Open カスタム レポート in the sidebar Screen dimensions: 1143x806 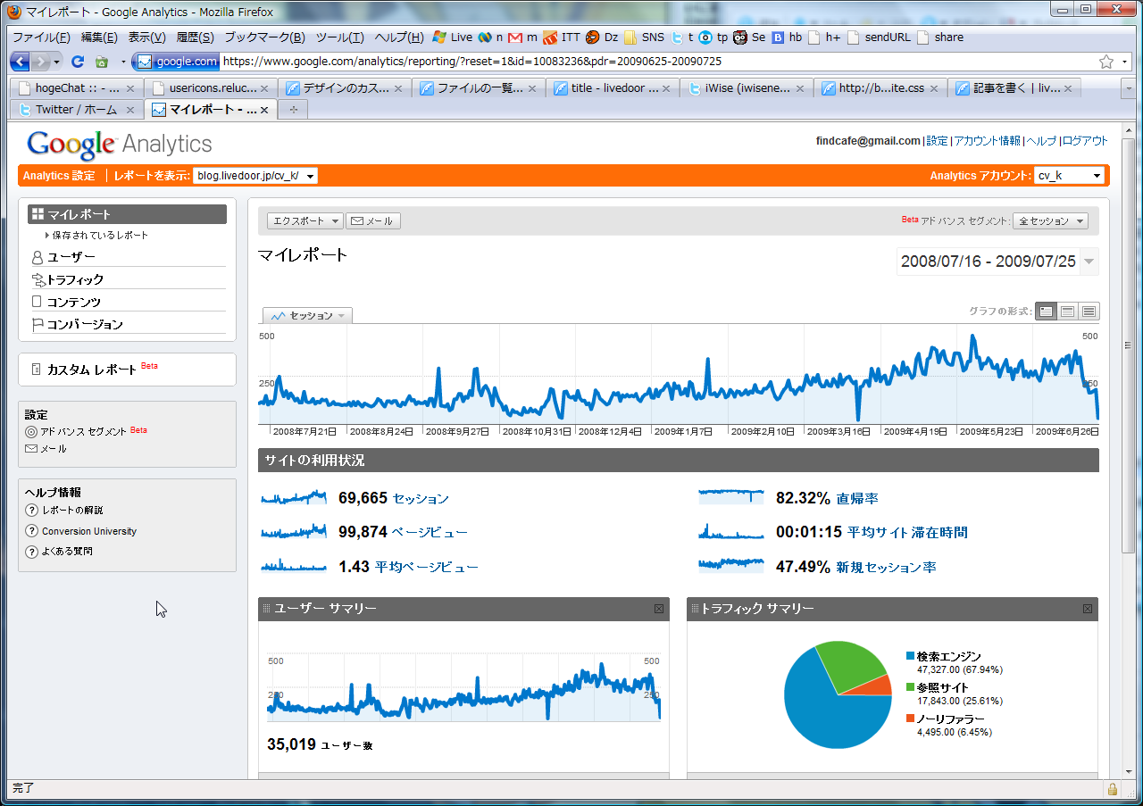click(91, 369)
